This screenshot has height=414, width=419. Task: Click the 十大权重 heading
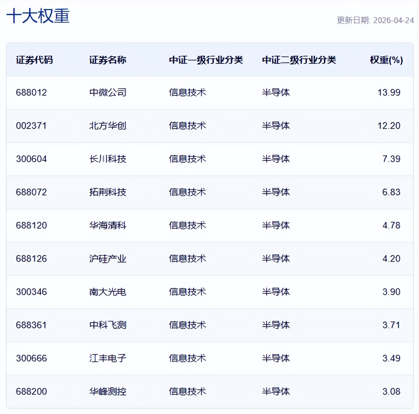pyautogui.click(x=38, y=16)
